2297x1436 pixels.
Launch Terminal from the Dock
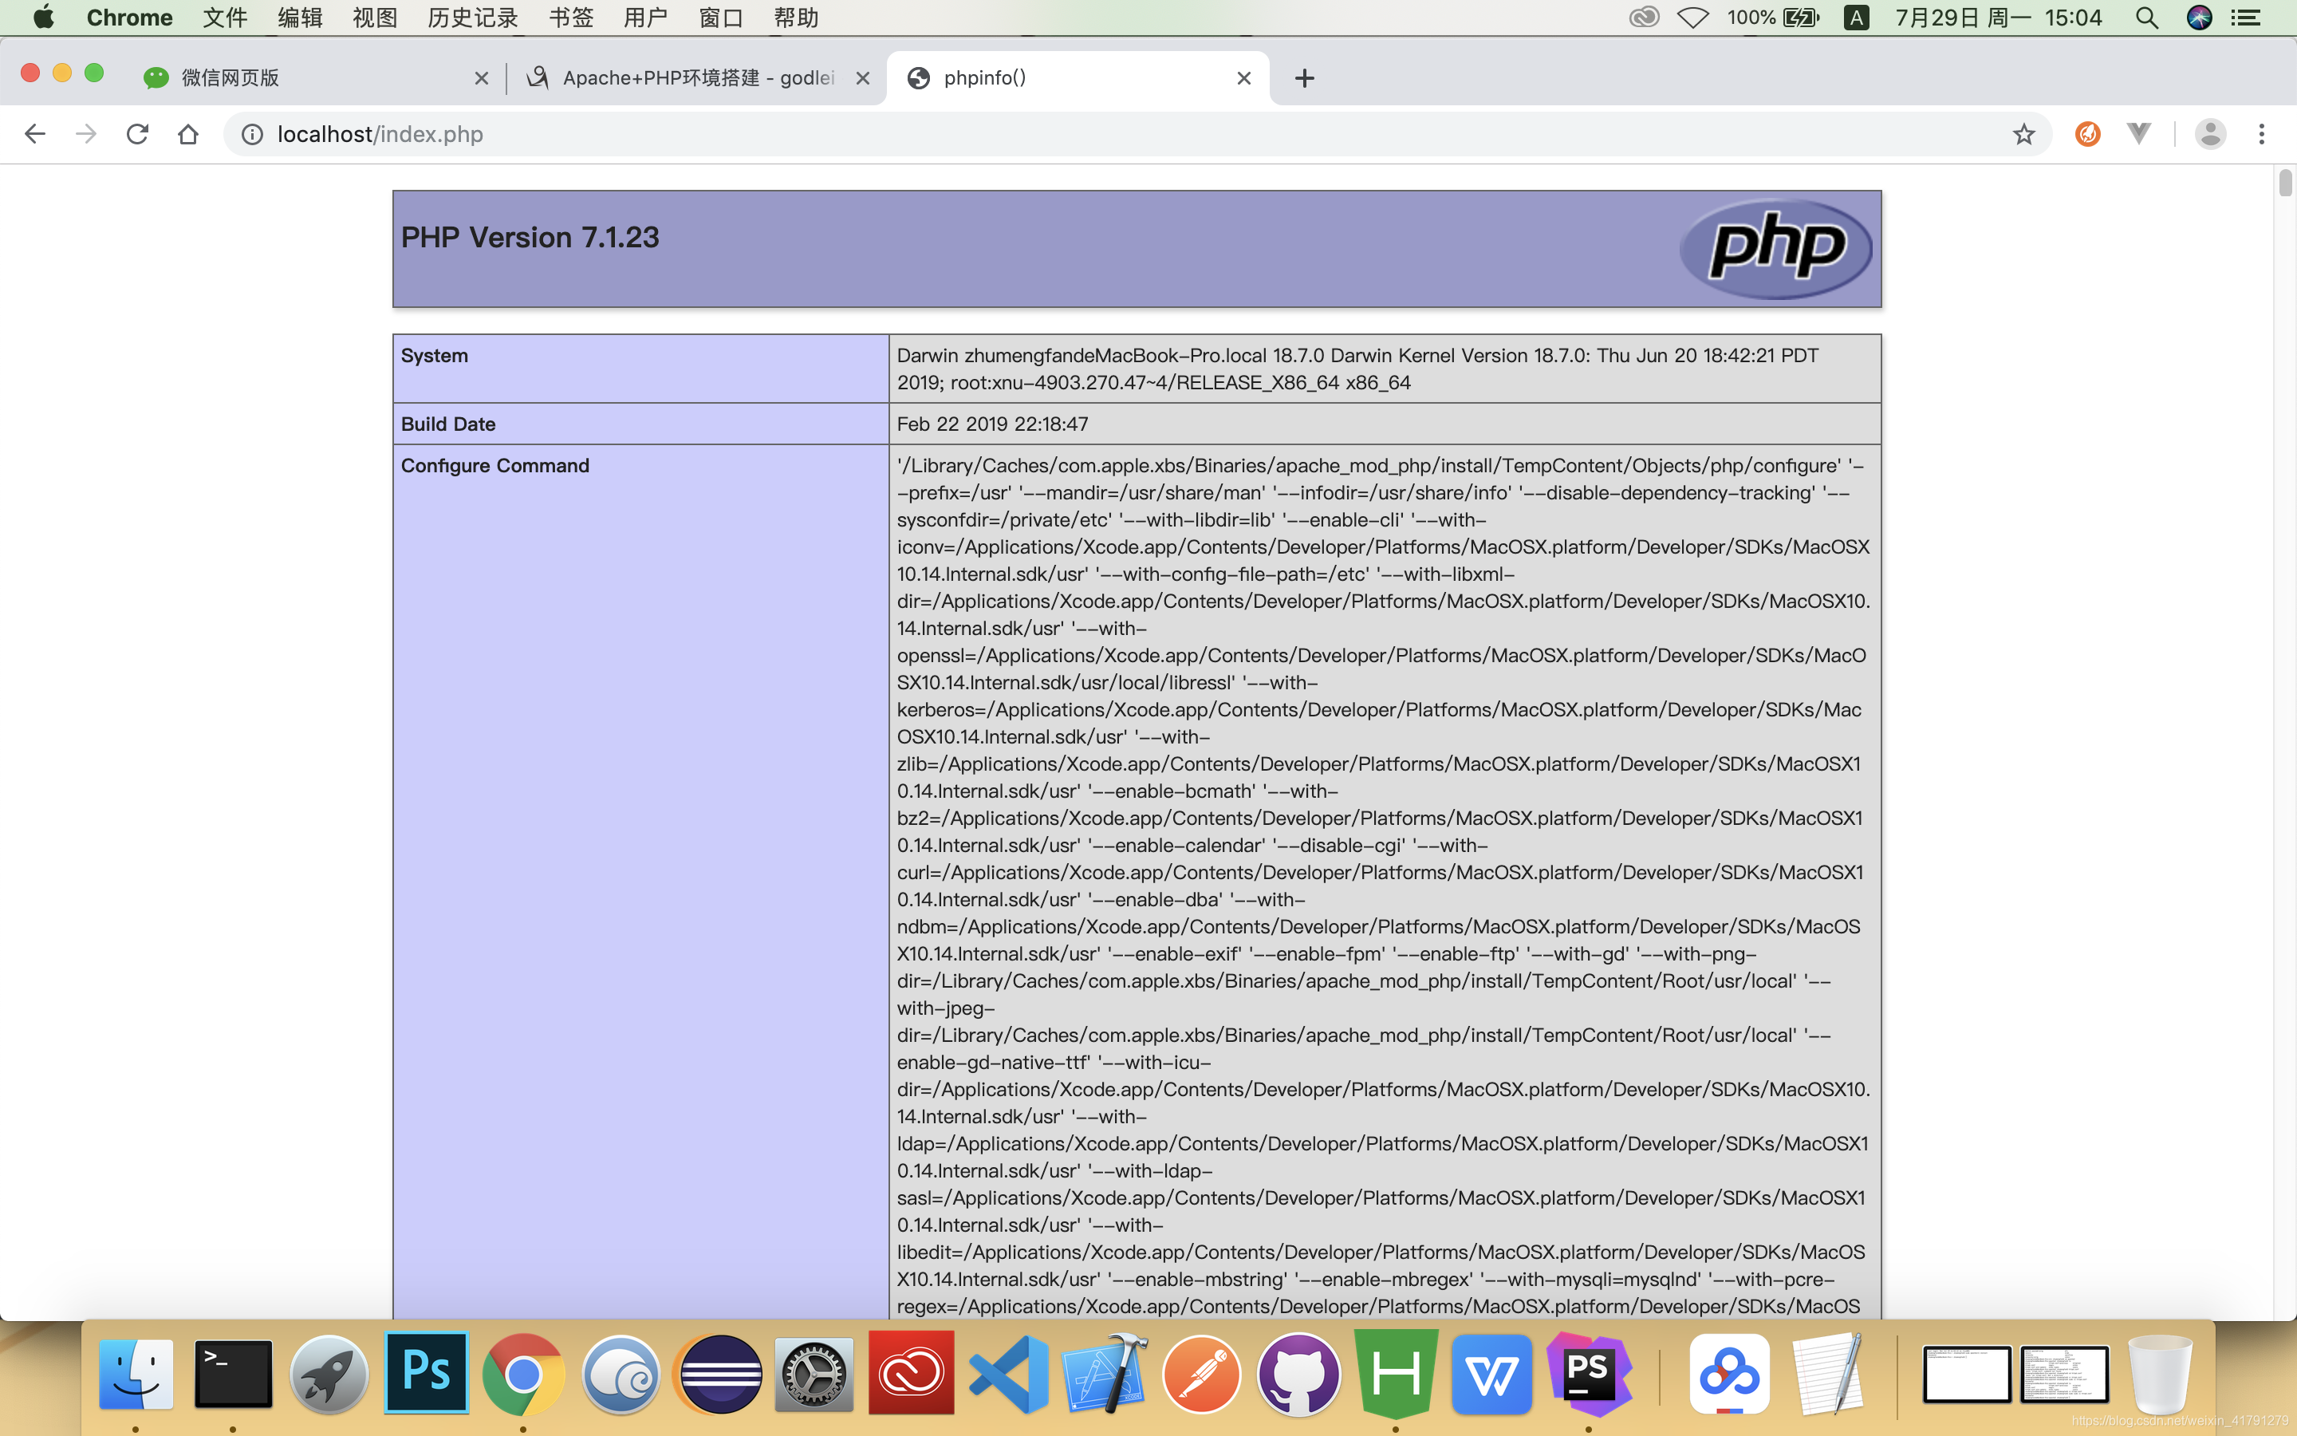pos(234,1375)
